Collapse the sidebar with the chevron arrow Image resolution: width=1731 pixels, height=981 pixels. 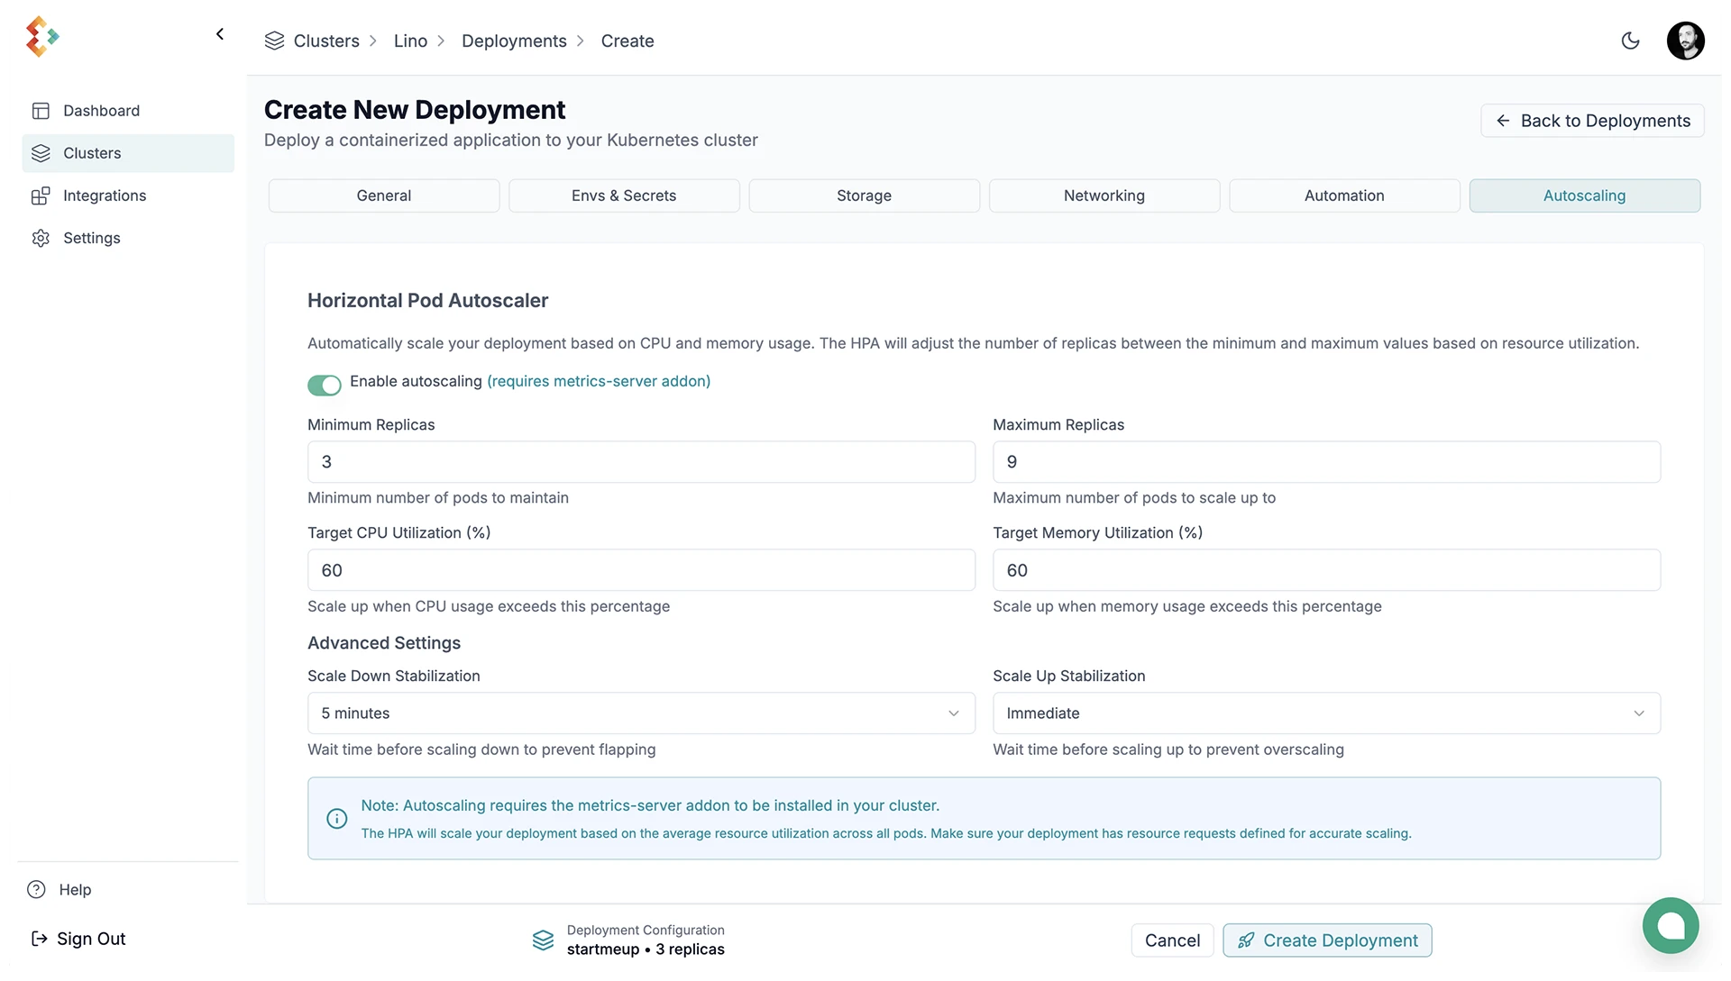point(220,34)
